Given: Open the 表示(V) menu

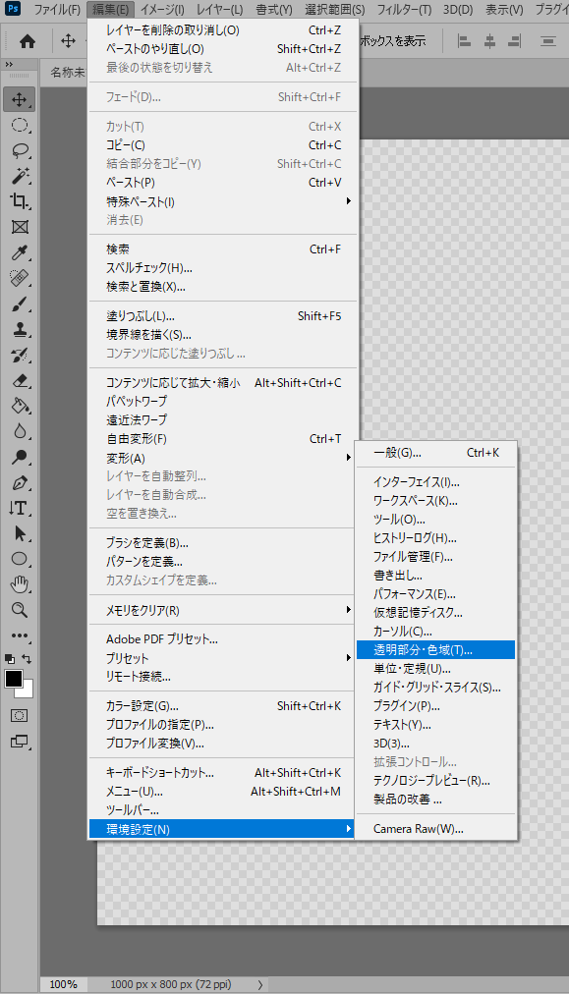Looking at the screenshot, I should click(x=504, y=10).
